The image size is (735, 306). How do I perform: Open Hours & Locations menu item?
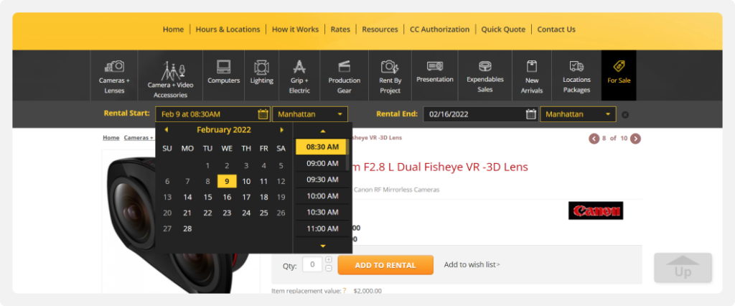click(x=228, y=29)
